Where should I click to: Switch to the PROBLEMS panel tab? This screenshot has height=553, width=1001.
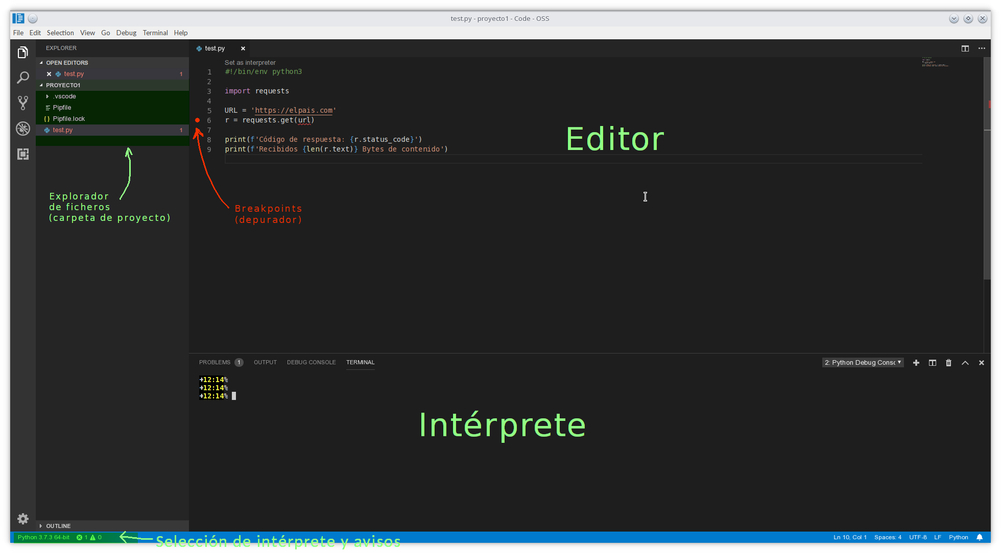(x=214, y=362)
